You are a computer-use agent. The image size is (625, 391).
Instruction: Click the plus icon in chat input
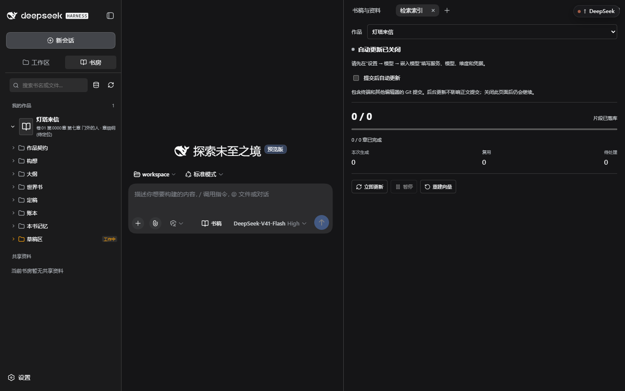point(138,223)
